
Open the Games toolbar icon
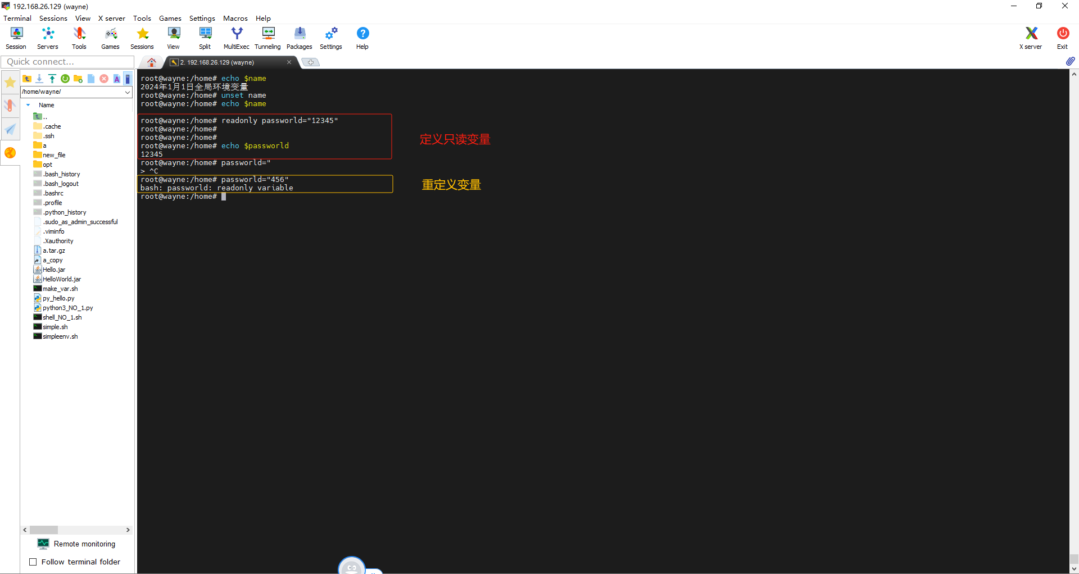(x=111, y=38)
